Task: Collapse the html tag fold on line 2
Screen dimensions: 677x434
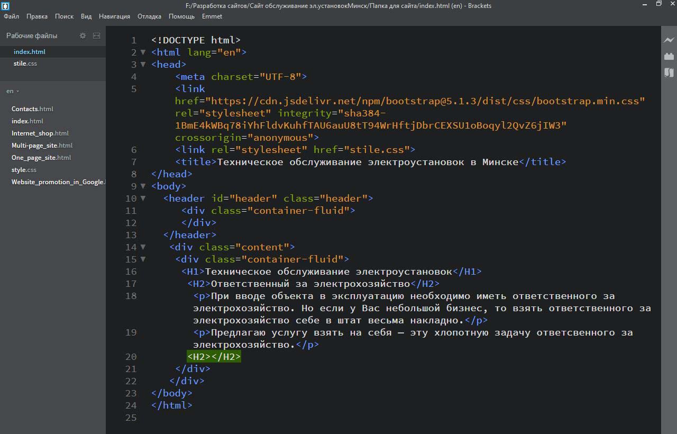Action: [143, 52]
